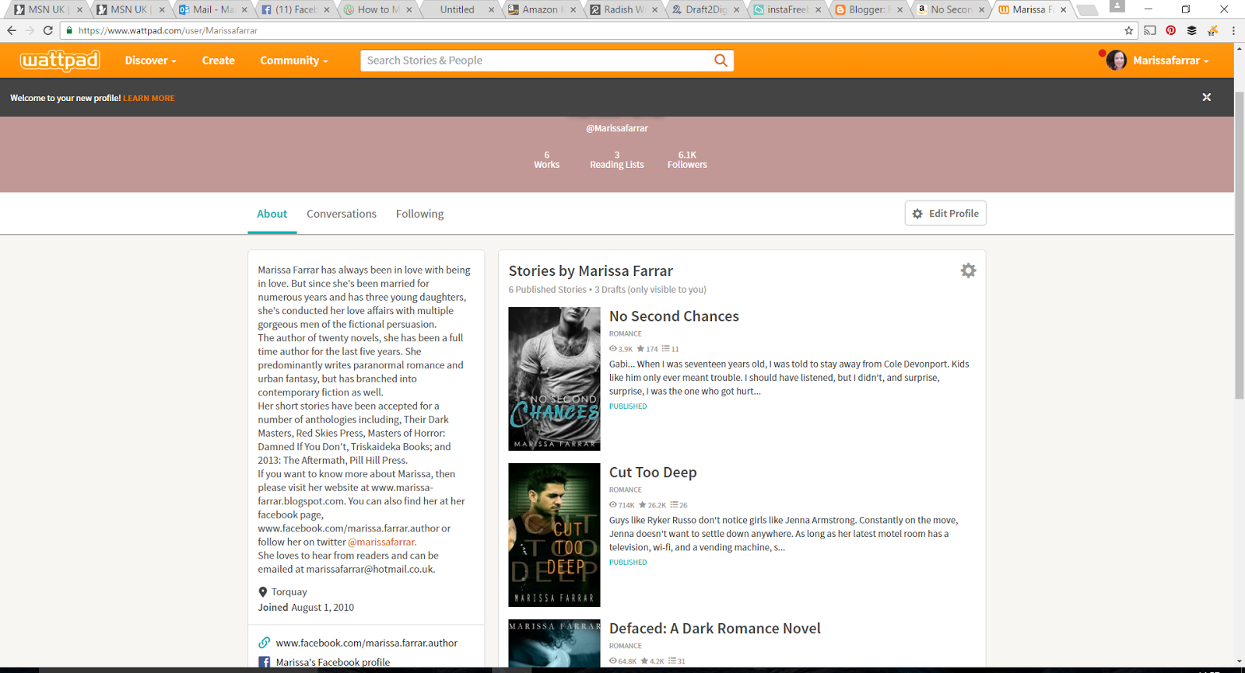This screenshot has width=1245, height=673.
Task: Open the No Second Chances story title
Action: [x=674, y=316]
